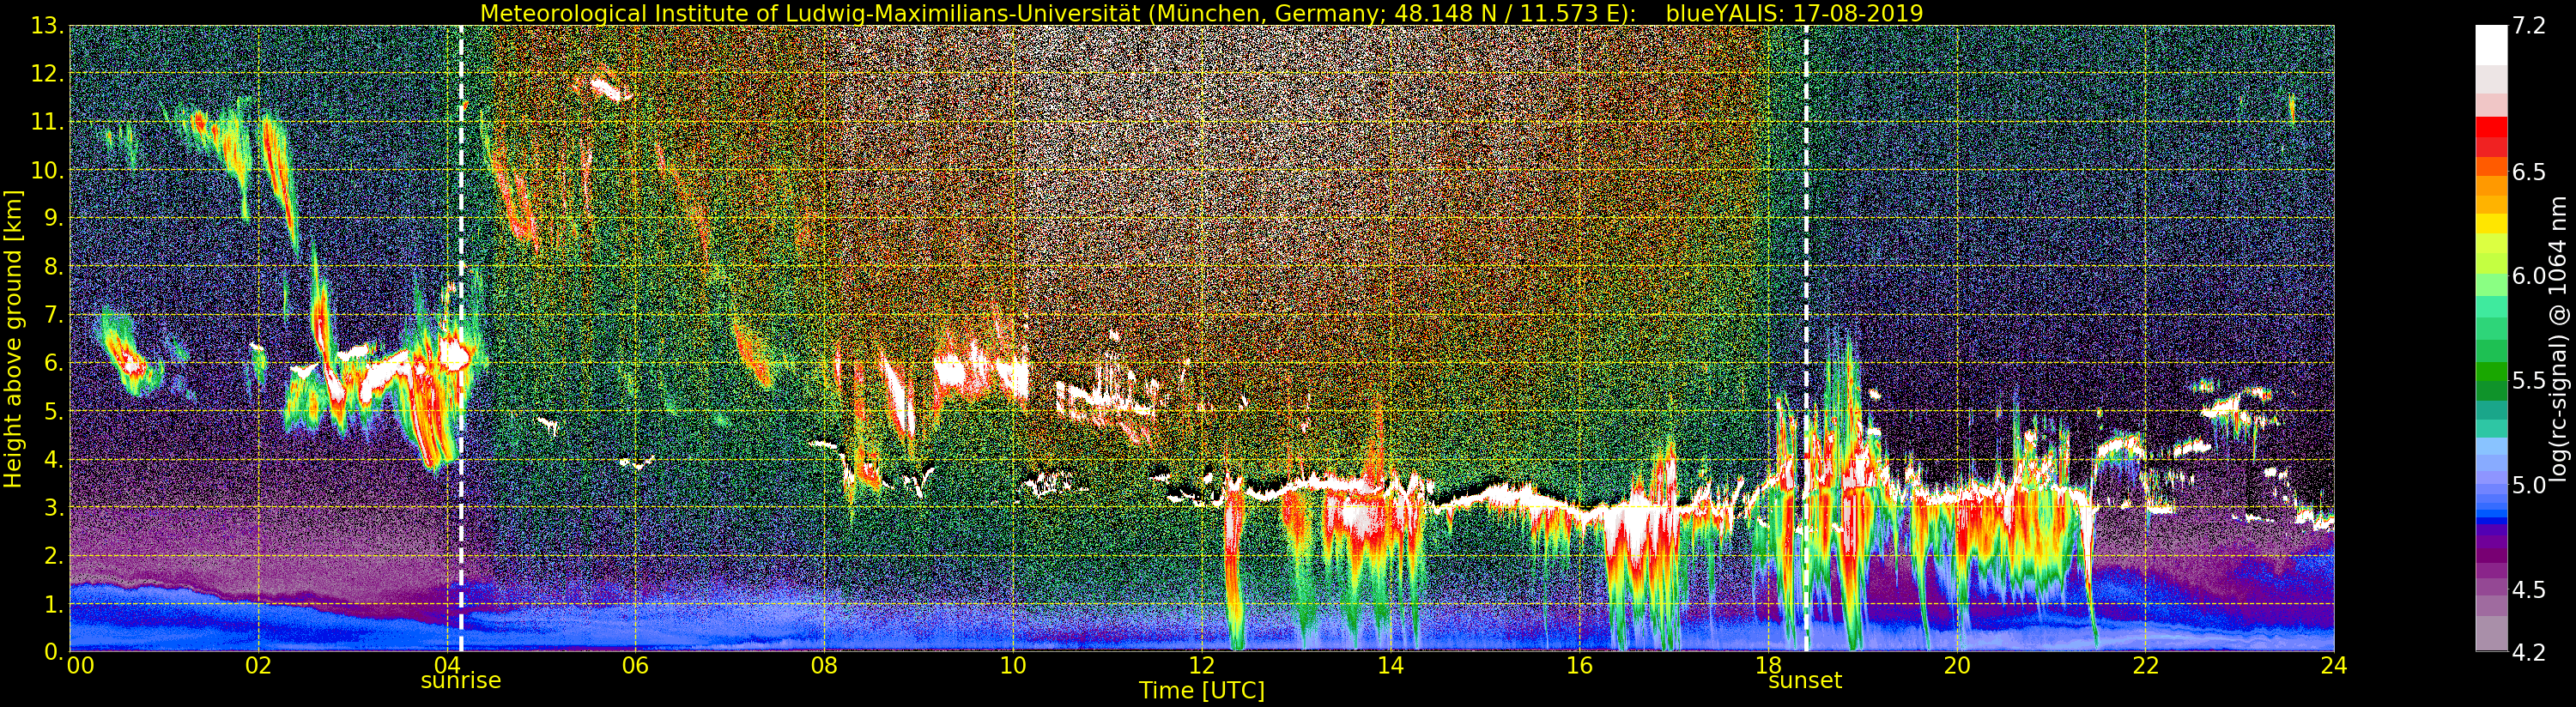Click the x-axis tick label 06

[x=635, y=665]
